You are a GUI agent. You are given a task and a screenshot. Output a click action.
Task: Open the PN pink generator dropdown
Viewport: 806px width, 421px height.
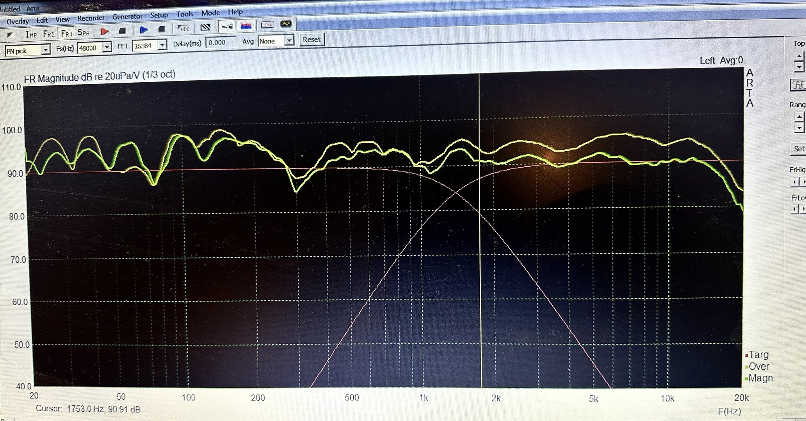[46, 50]
